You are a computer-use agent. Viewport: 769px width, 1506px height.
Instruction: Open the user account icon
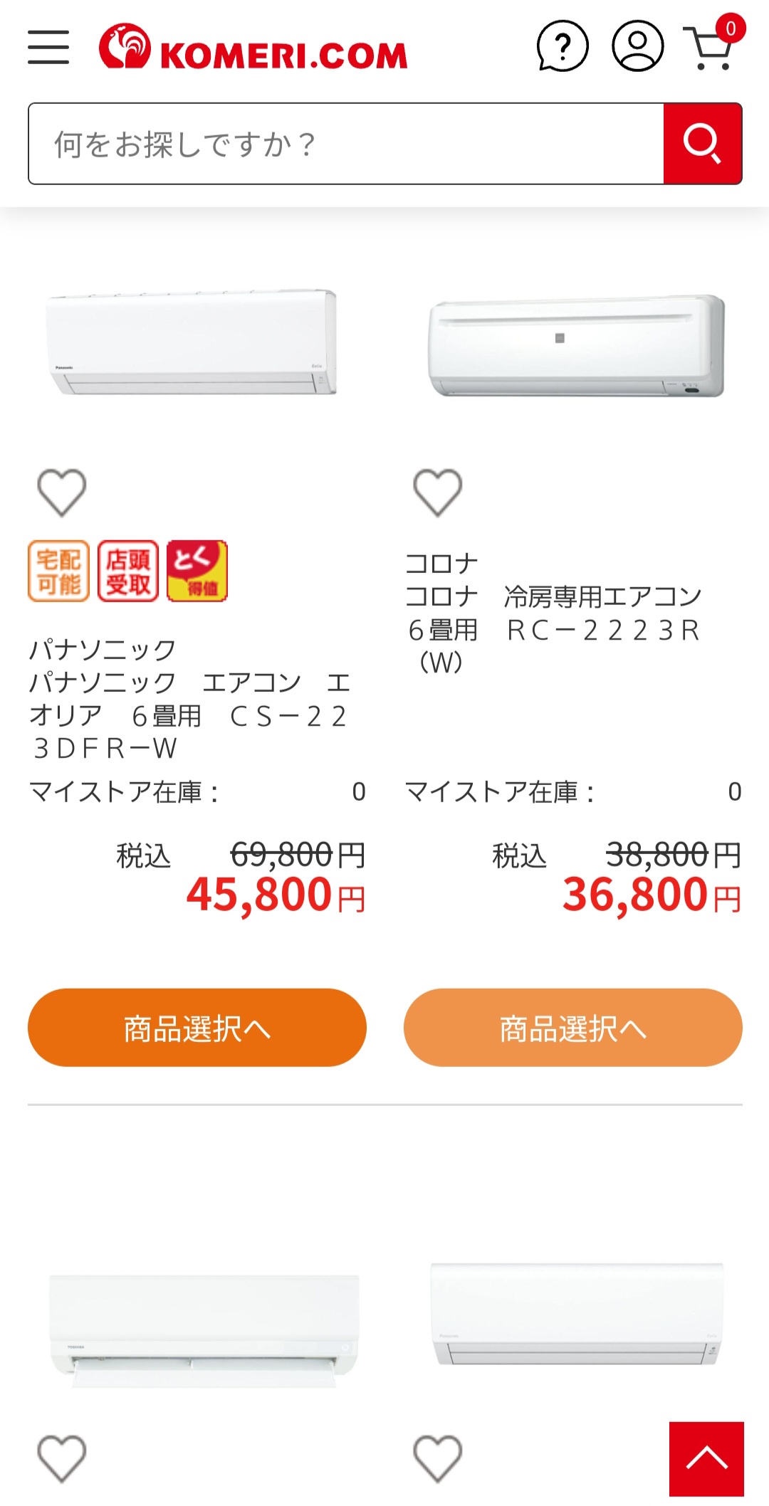637,47
